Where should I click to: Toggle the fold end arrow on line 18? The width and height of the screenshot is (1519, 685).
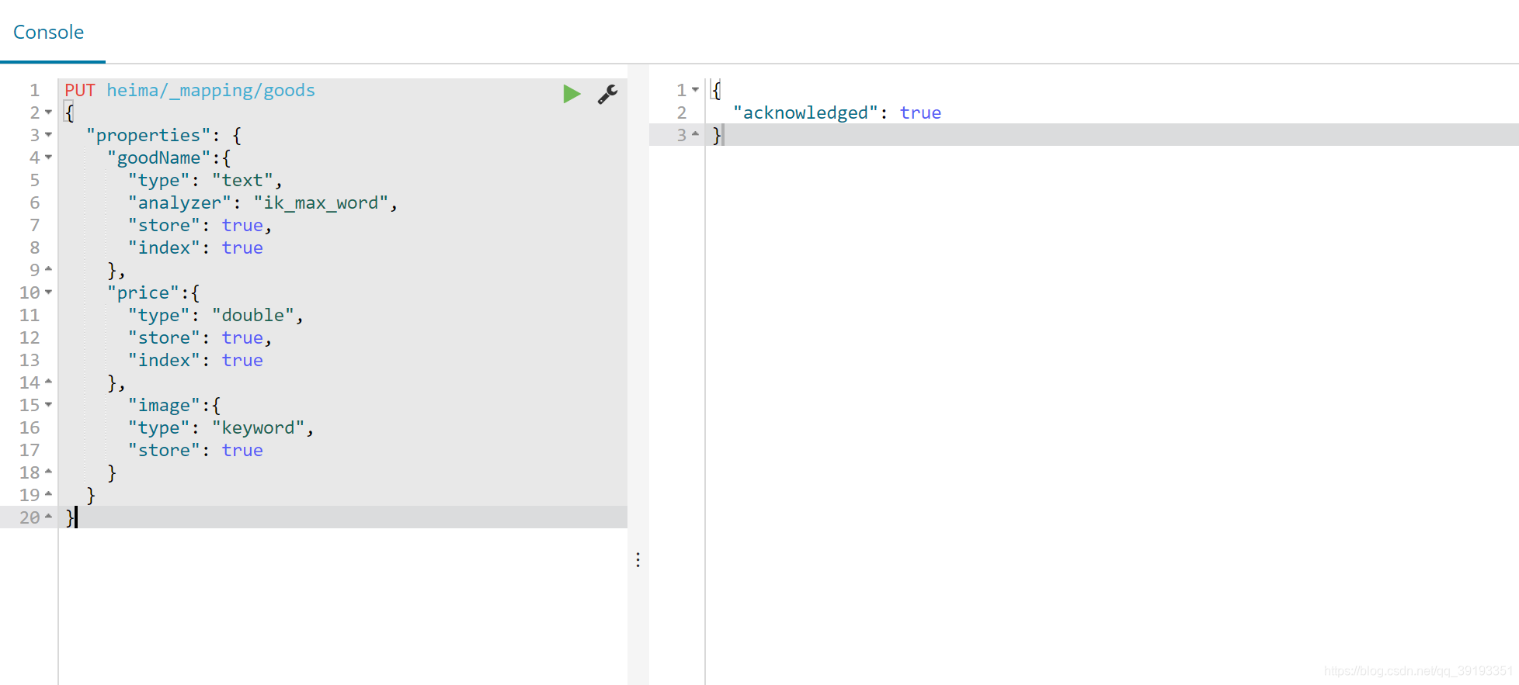tap(48, 472)
